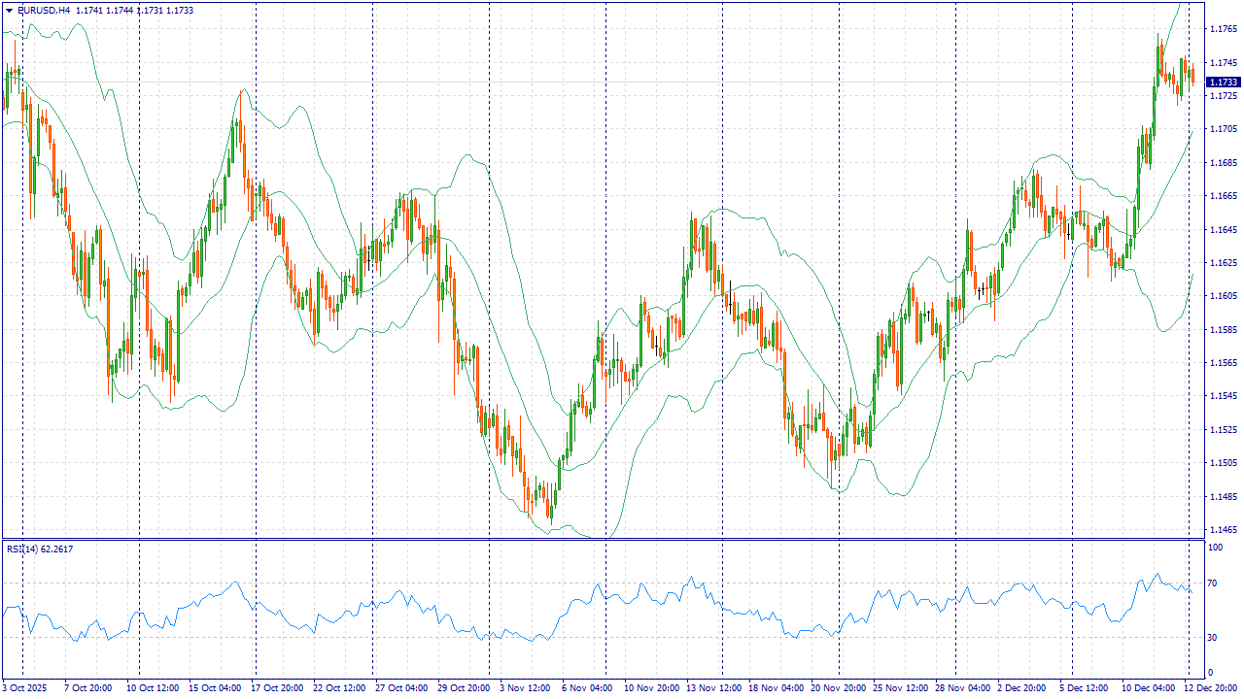Click the 1.1605 price scale label
The height and width of the screenshot is (699, 1244).
[1224, 296]
